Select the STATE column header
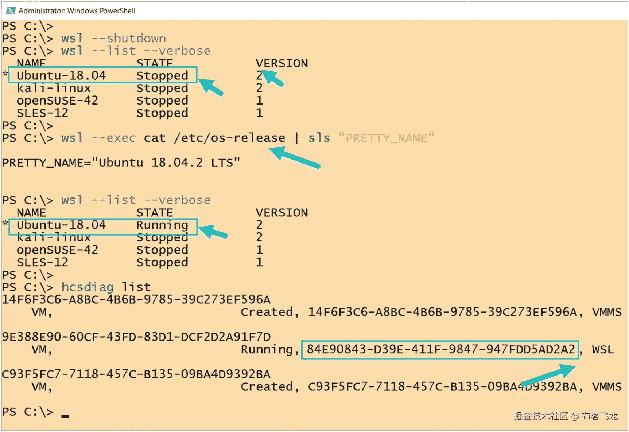The width and height of the screenshot is (629, 432). point(154,63)
